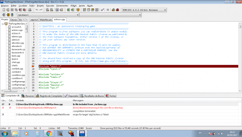This screenshot has width=242, height=137.
Task: Open File Explorer from the taskbar
Action: tap(15, 133)
